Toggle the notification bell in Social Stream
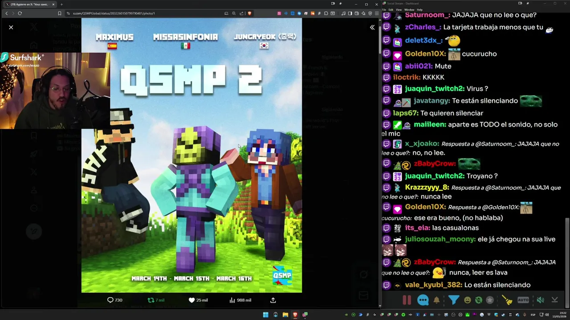Viewport: 570px width, 320px height. (x=436, y=300)
